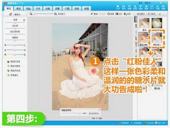170x128 pixels.
Task: Select the second effect category side tab
Action: (x=136, y=26)
